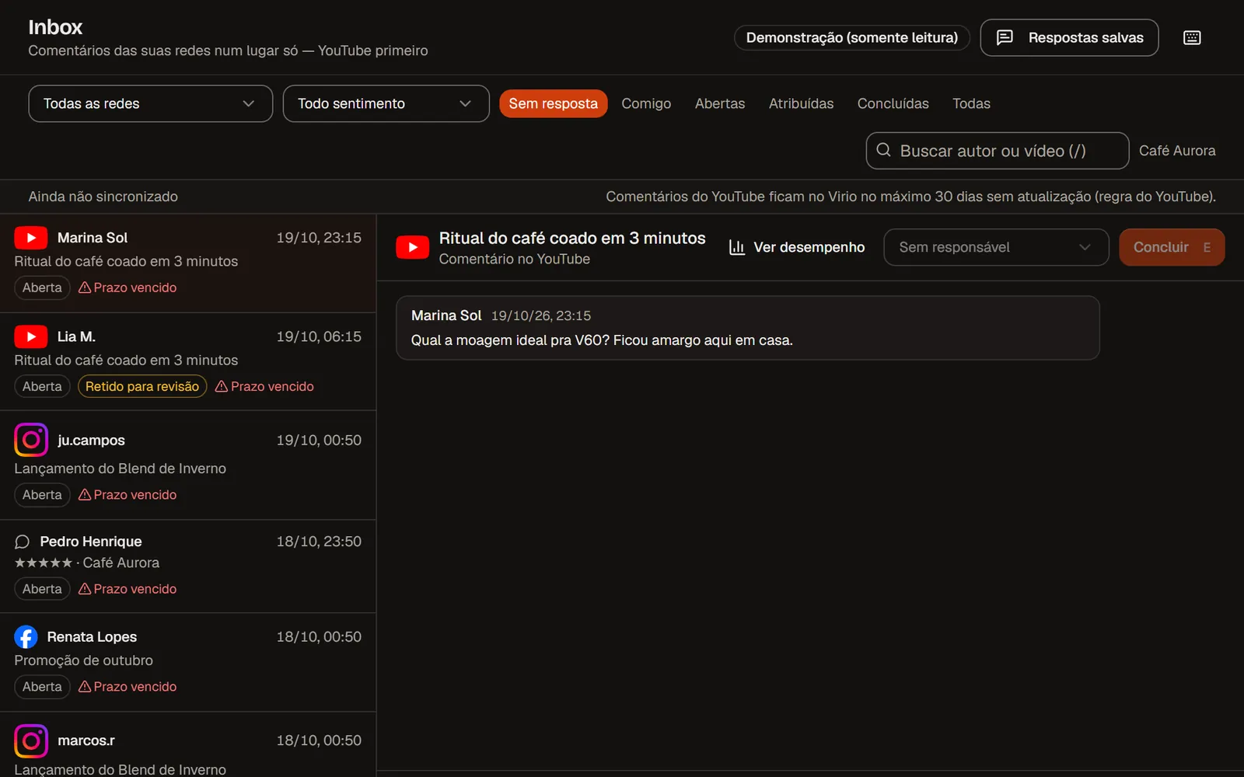Image resolution: width=1244 pixels, height=777 pixels.
Task: Switch to the Concluídas tab
Action: coord(893,103)
